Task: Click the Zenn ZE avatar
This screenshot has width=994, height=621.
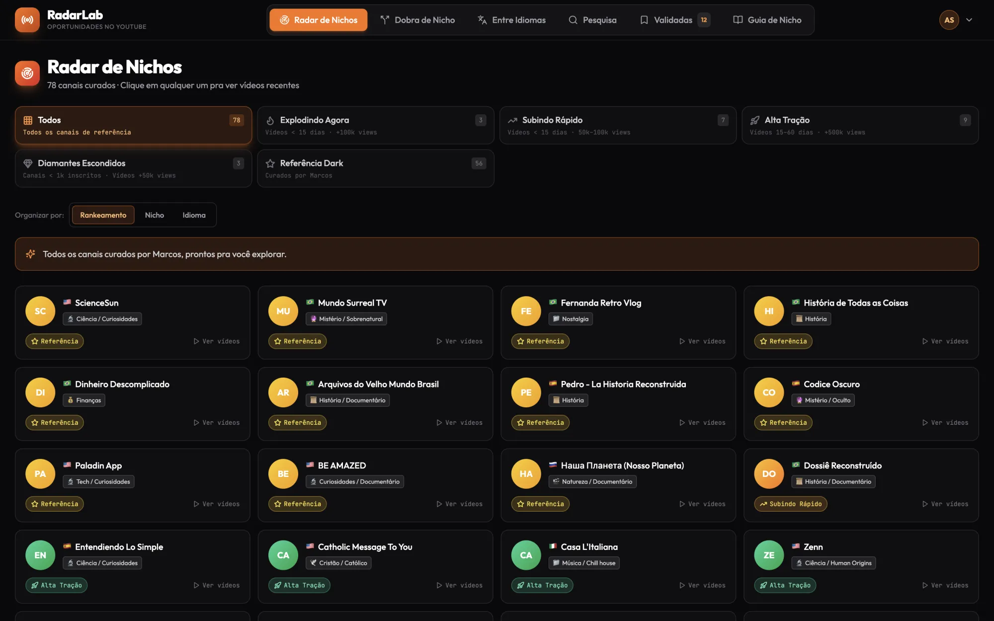Action: pyautogui.click(x=769, y=555)
